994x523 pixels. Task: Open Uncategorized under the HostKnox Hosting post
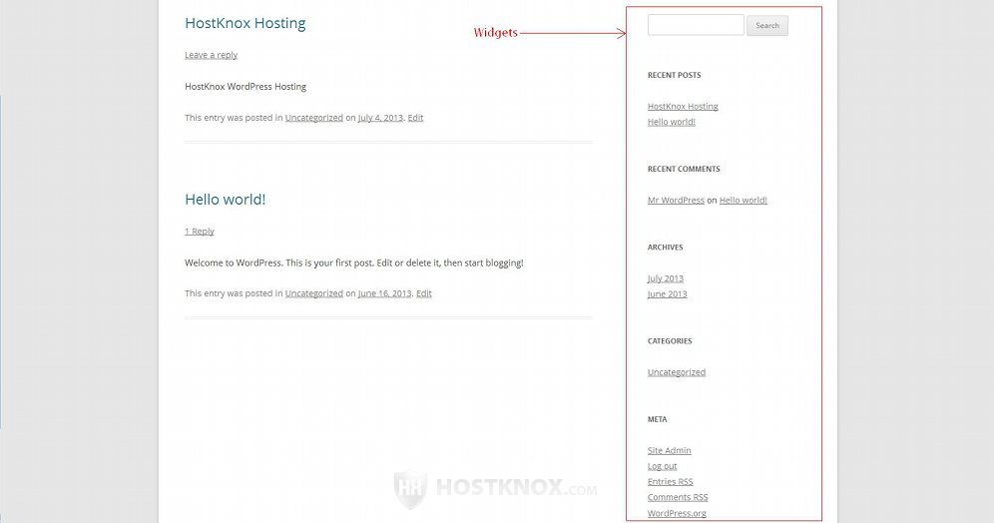(x=313, y=118)
